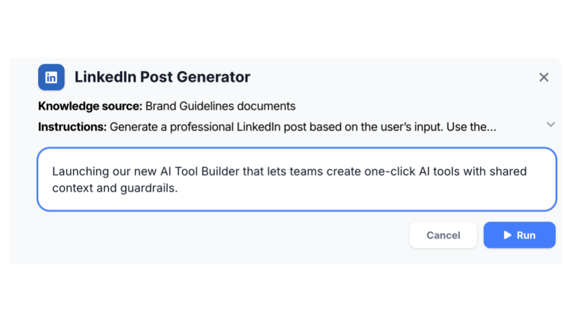This screenshot has height=322, width=572.
Task: Click the LinkedIn Post Generator title
Action: click(162, 77)
